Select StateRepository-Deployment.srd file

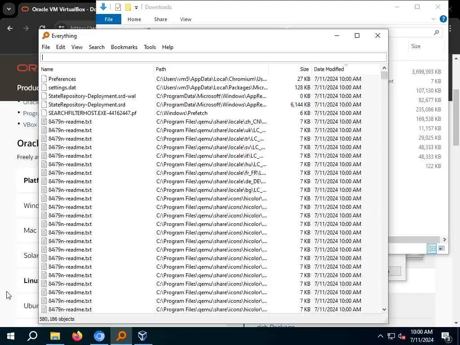pos(209,104)
